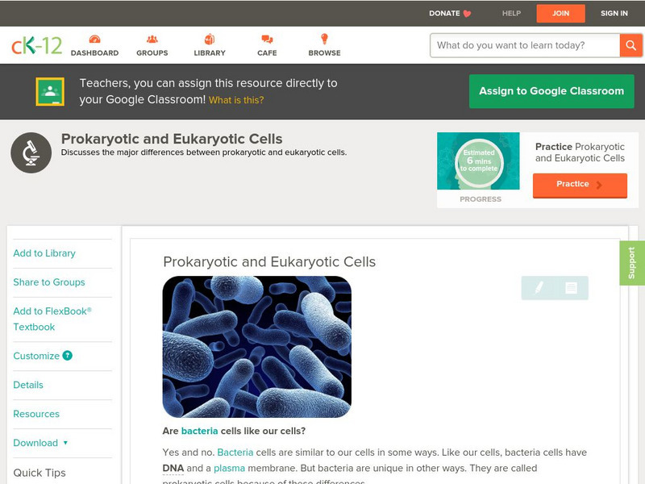
Task: Open the notes icon beside highlighter
Action: [x=571, y=288]
